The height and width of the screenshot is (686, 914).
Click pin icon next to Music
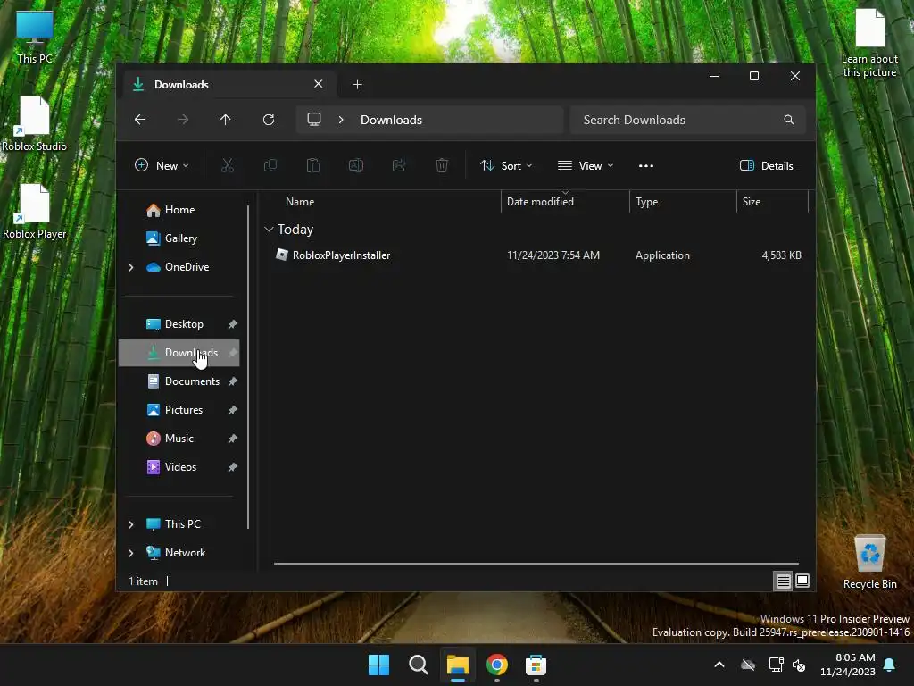tap(233, 439)
